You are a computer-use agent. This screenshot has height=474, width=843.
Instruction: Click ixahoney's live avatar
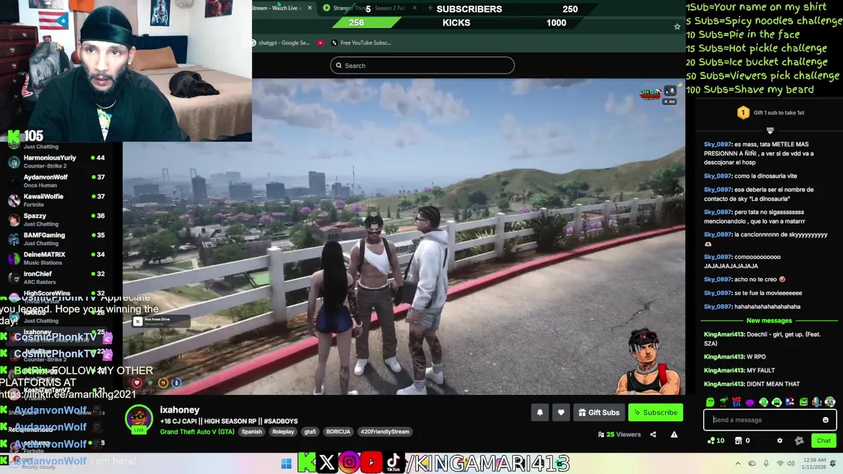(139, 419)
